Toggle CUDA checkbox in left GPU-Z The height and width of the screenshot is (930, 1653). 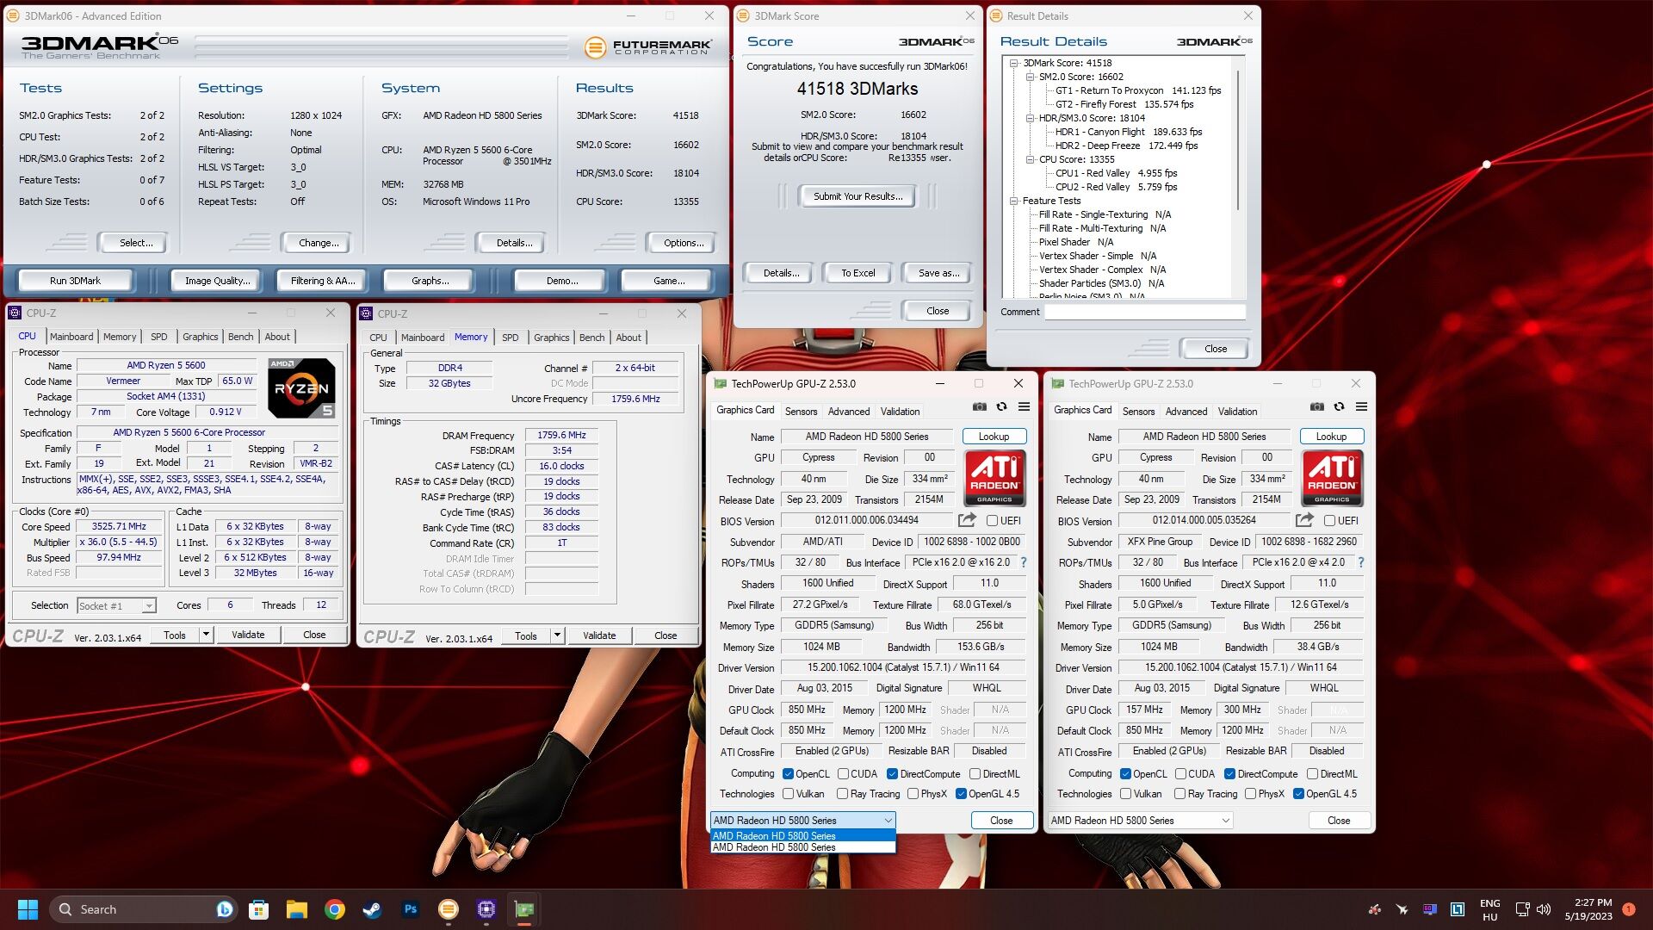pyautogui.click(x=843, y=774)
